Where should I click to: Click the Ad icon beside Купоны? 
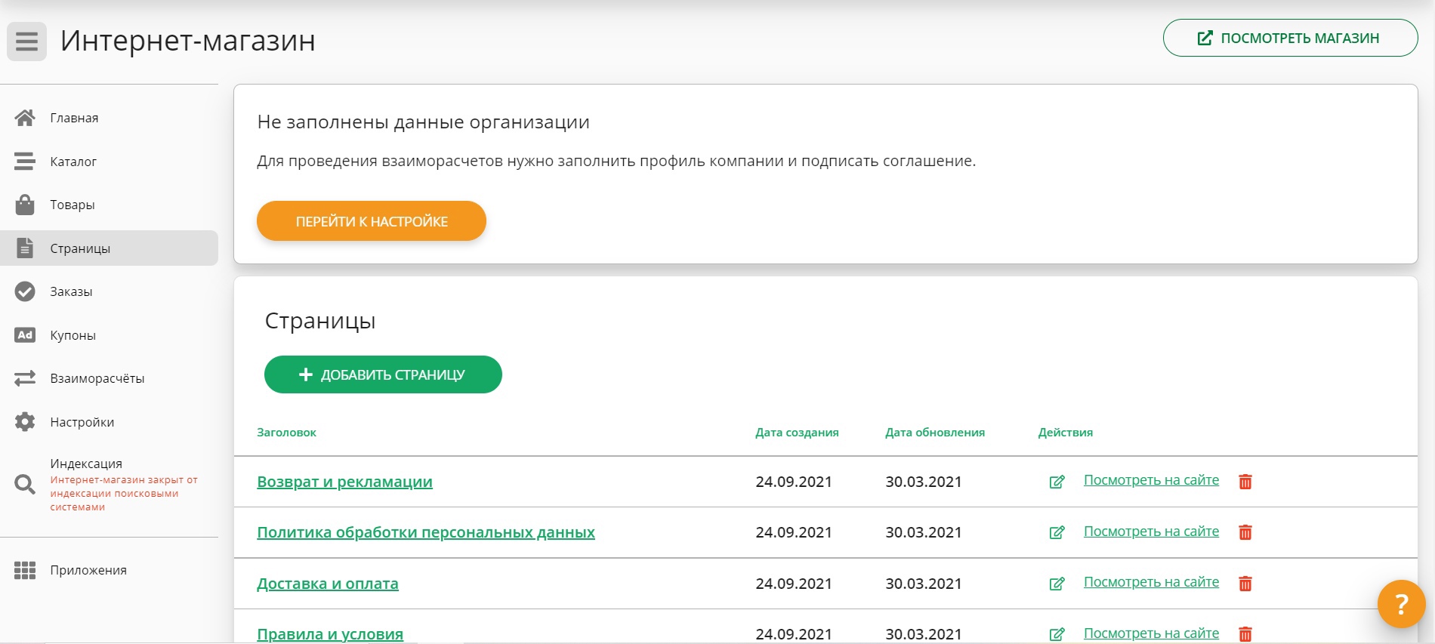click(25, 335)
